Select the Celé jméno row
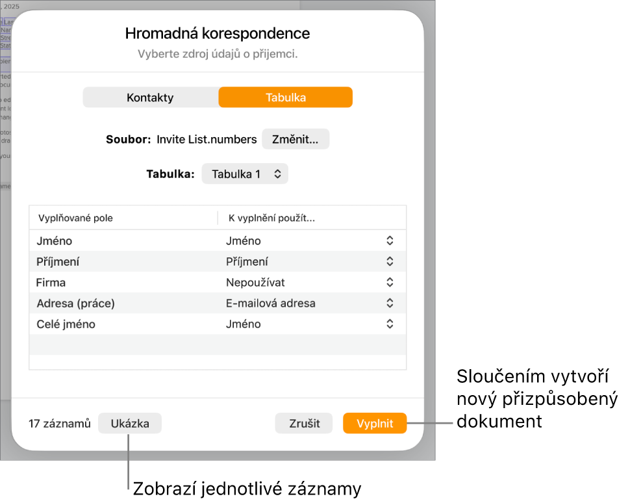The height and width of the screenshot is (503, 628). (218, 324)
